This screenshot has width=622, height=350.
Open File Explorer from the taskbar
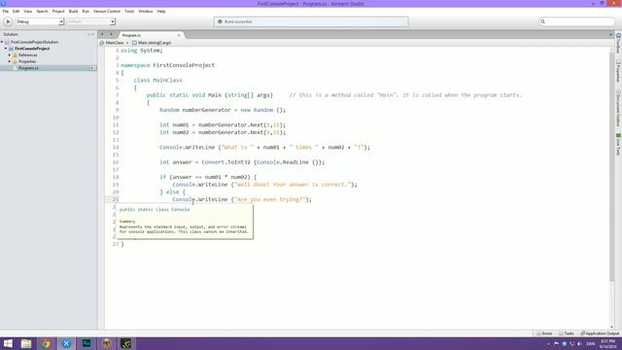click(26, 343)
